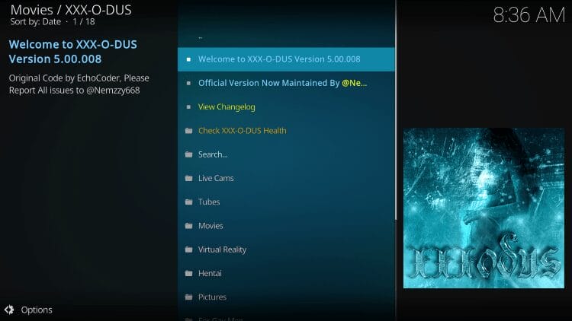Click the folder icon next to Live Cams
The image size is (572, 321).
click(188, 178)
